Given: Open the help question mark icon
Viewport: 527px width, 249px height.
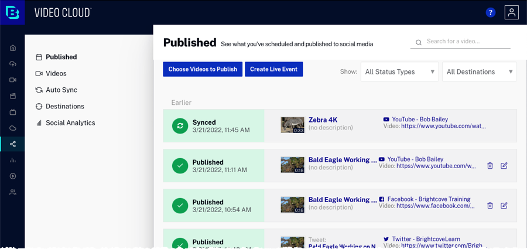Looking at the screenshot, I should tap(490, 13).
